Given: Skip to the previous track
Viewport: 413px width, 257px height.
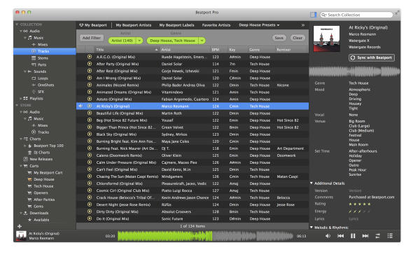Looking at the screenshot, I should [x=340, y=236].
